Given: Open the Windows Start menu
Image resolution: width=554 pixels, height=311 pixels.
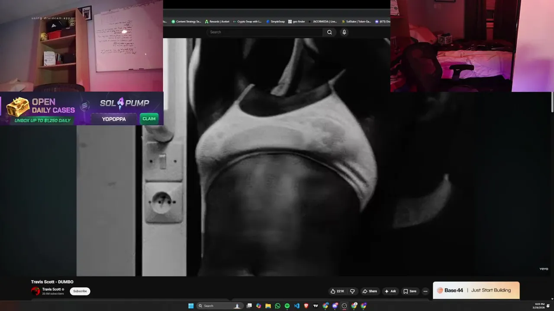Looking at the screenshot, I should (191, 306).
